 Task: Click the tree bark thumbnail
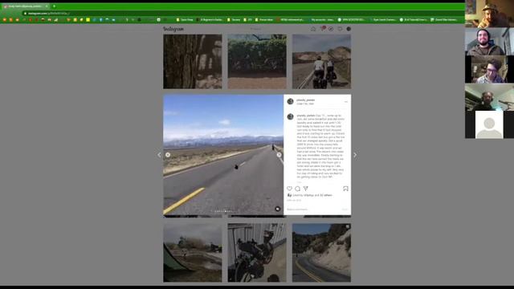(x=193, y=62)
